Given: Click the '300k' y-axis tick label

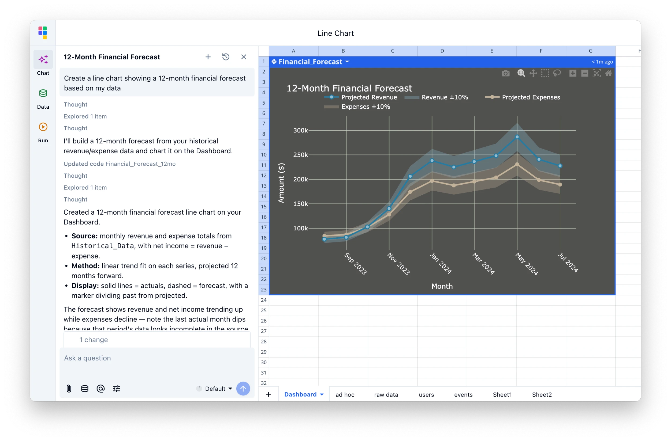Looking at the screenshot, I should [301, 130].
